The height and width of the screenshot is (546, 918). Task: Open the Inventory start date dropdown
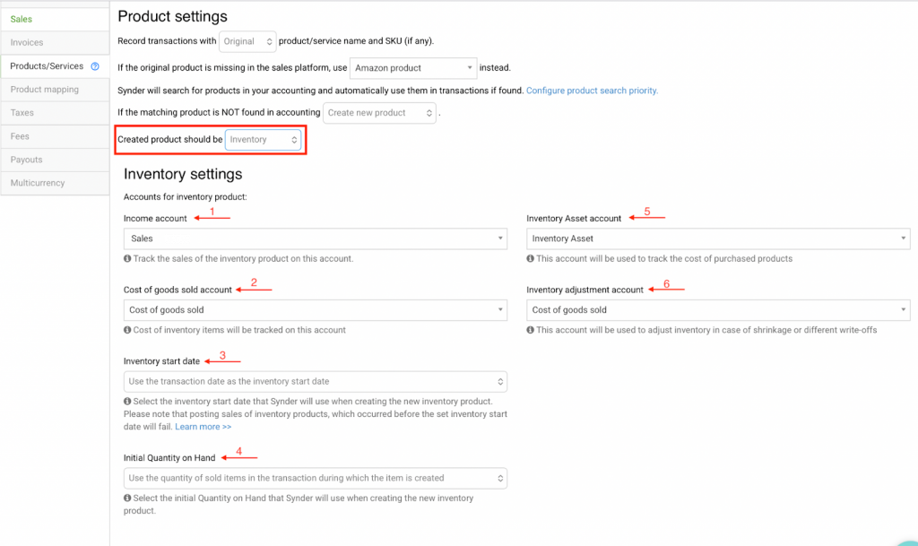[x=315, y=381]
